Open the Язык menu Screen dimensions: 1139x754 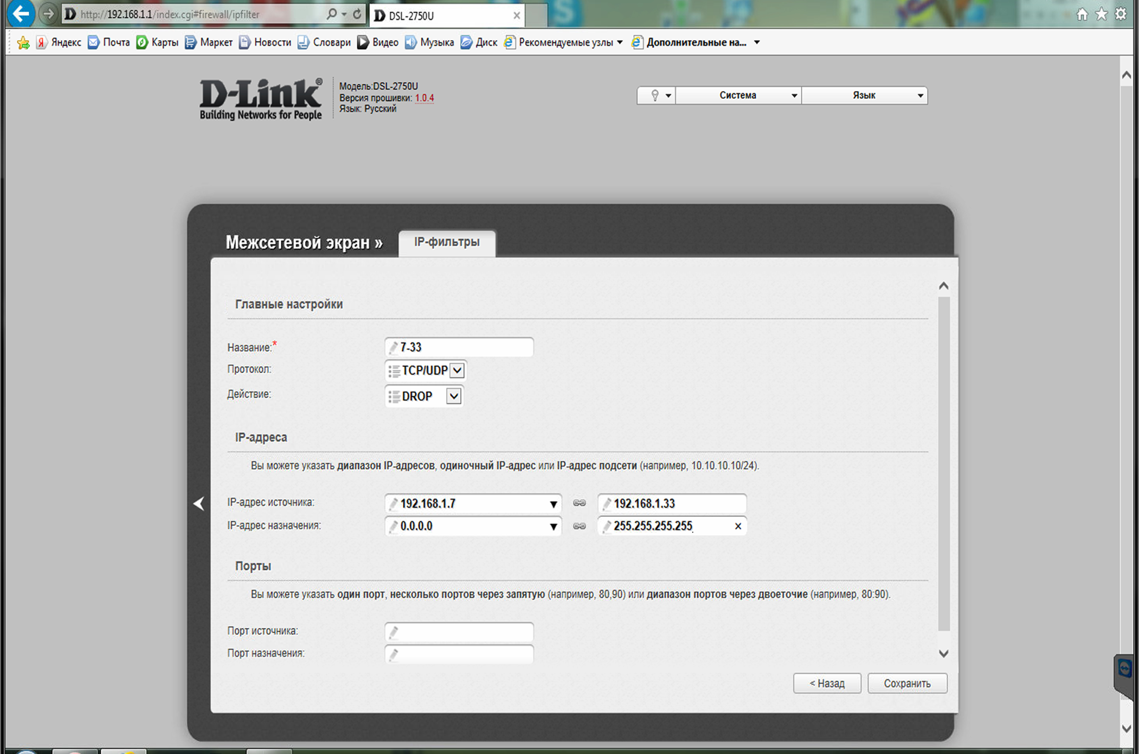coord(864,95)
